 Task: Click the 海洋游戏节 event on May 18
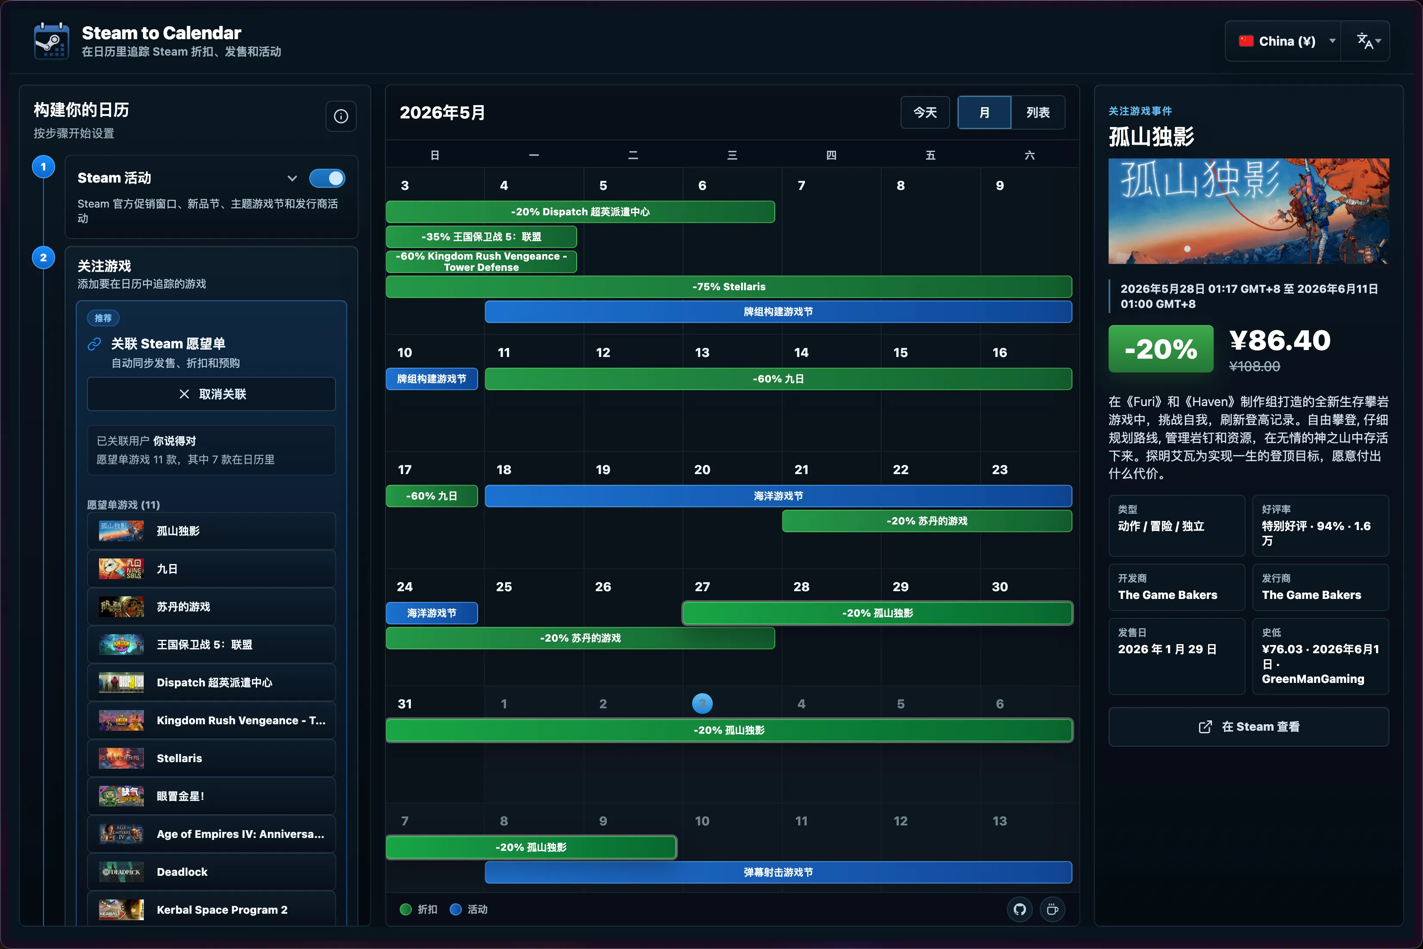click(778, 496)
